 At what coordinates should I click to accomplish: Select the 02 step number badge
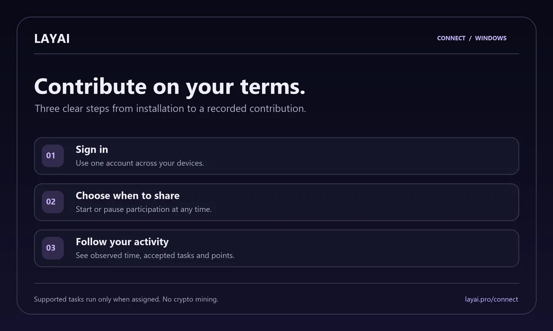click(53, 202)
